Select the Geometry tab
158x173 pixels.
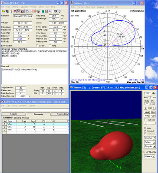point(38,114)
